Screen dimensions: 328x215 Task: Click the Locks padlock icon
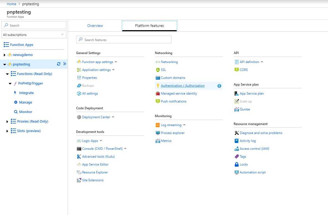[x=237, y=164]
